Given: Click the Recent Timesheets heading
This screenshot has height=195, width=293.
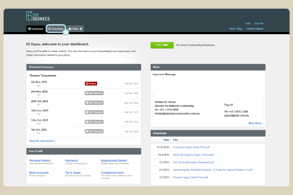Looking at the screenshot, I should click(43, 76).
